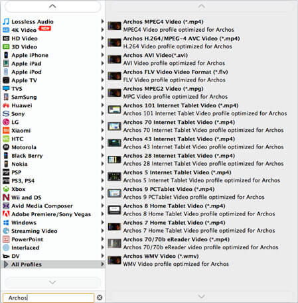
Task: Click the Adobe Premiere/Sony Vegas icon
Action: (x=6, y=214)
